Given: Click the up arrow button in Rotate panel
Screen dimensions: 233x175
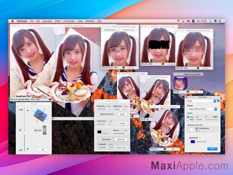Looking at the screenshot, I should coord(28,110).
